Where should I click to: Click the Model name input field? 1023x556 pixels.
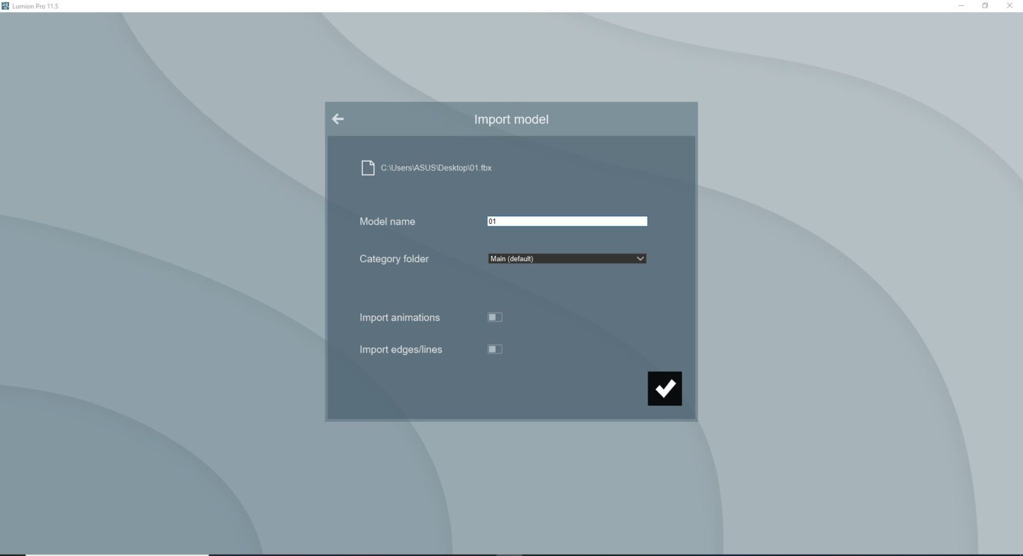[x=567, y=221]
